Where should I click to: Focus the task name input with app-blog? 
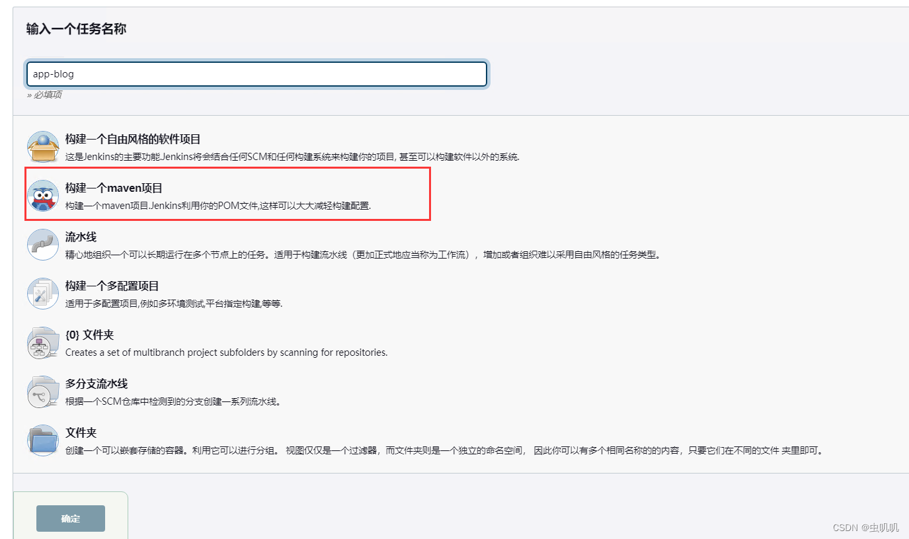click(257, 74)
